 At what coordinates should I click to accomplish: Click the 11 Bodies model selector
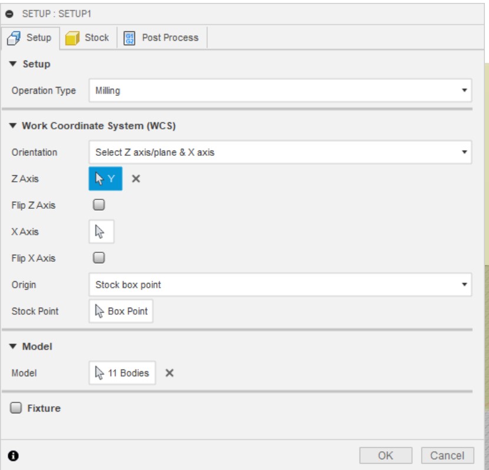(122, 373)
